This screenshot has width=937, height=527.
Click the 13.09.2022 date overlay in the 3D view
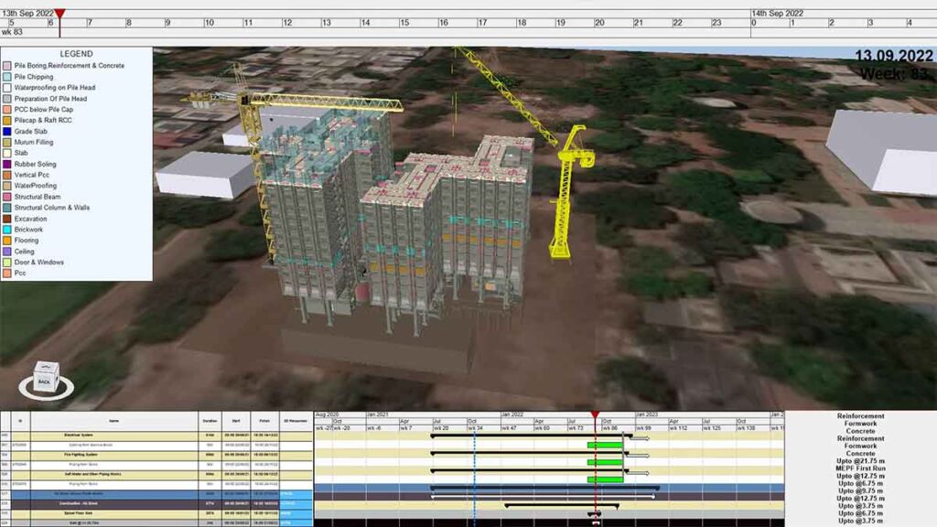[x=893, y=56]
